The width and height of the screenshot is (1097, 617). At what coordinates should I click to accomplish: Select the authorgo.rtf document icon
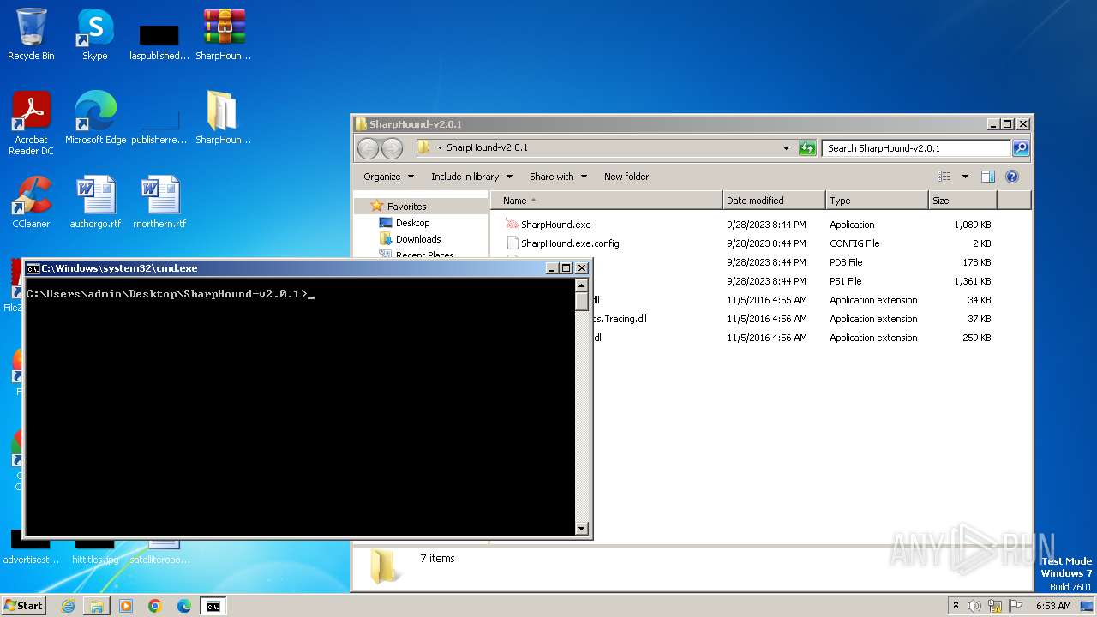point(95,202)
